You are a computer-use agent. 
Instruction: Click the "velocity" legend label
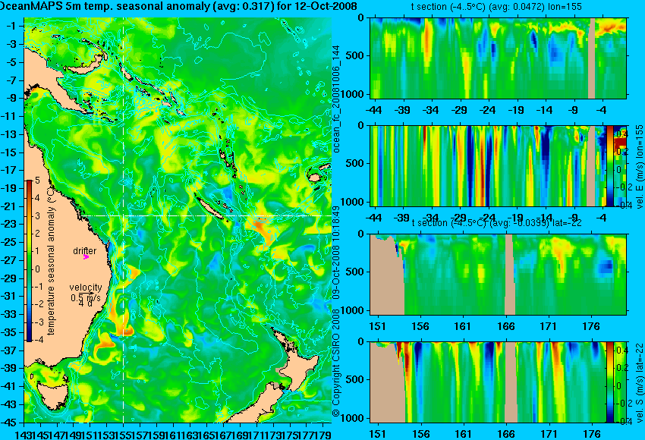(86, 287)
